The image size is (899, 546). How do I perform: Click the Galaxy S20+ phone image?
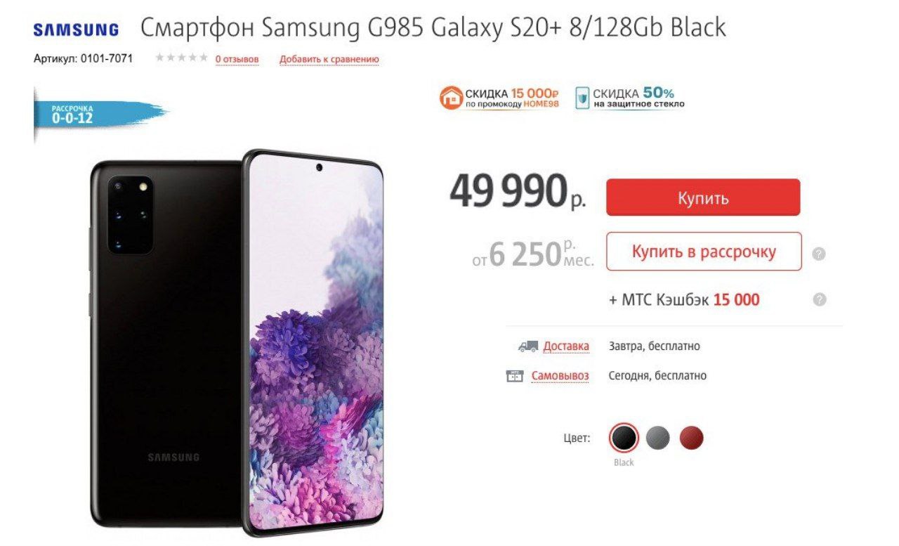[x=237, y=344]
